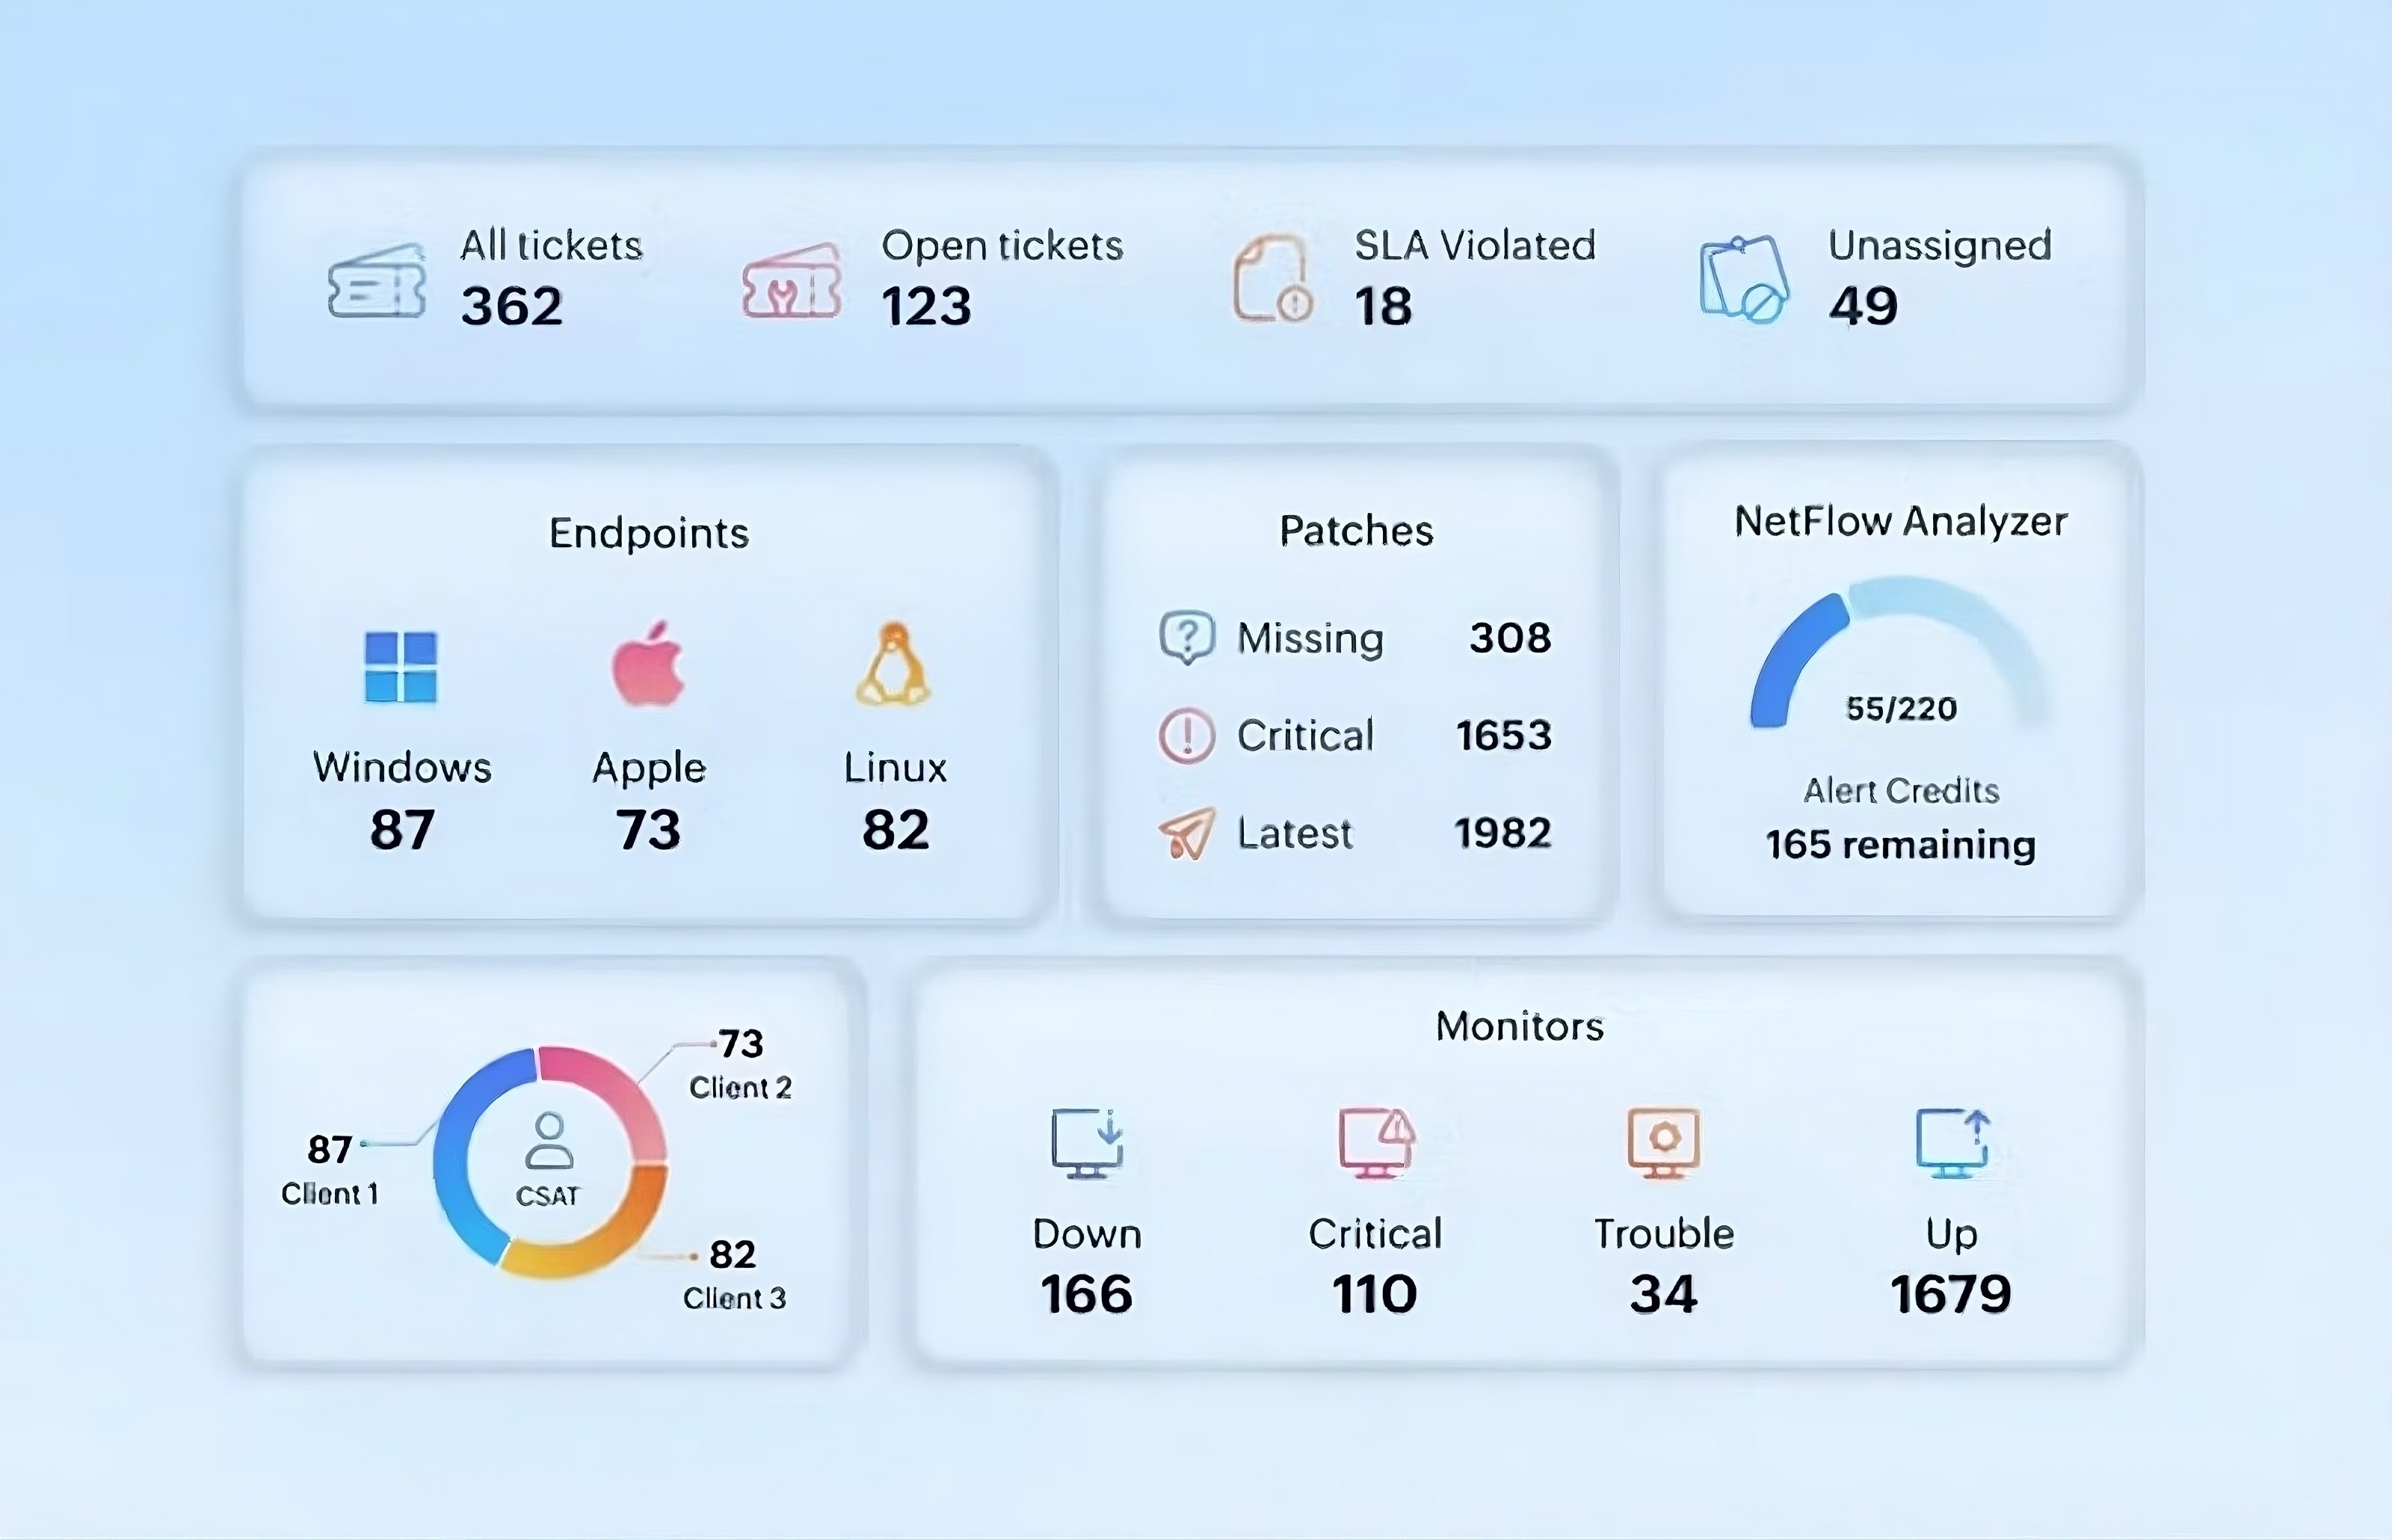Click the CSAT user icon in donut
The height and width of the screenshot is (1540, 2392).
(x=549, y=1140)
